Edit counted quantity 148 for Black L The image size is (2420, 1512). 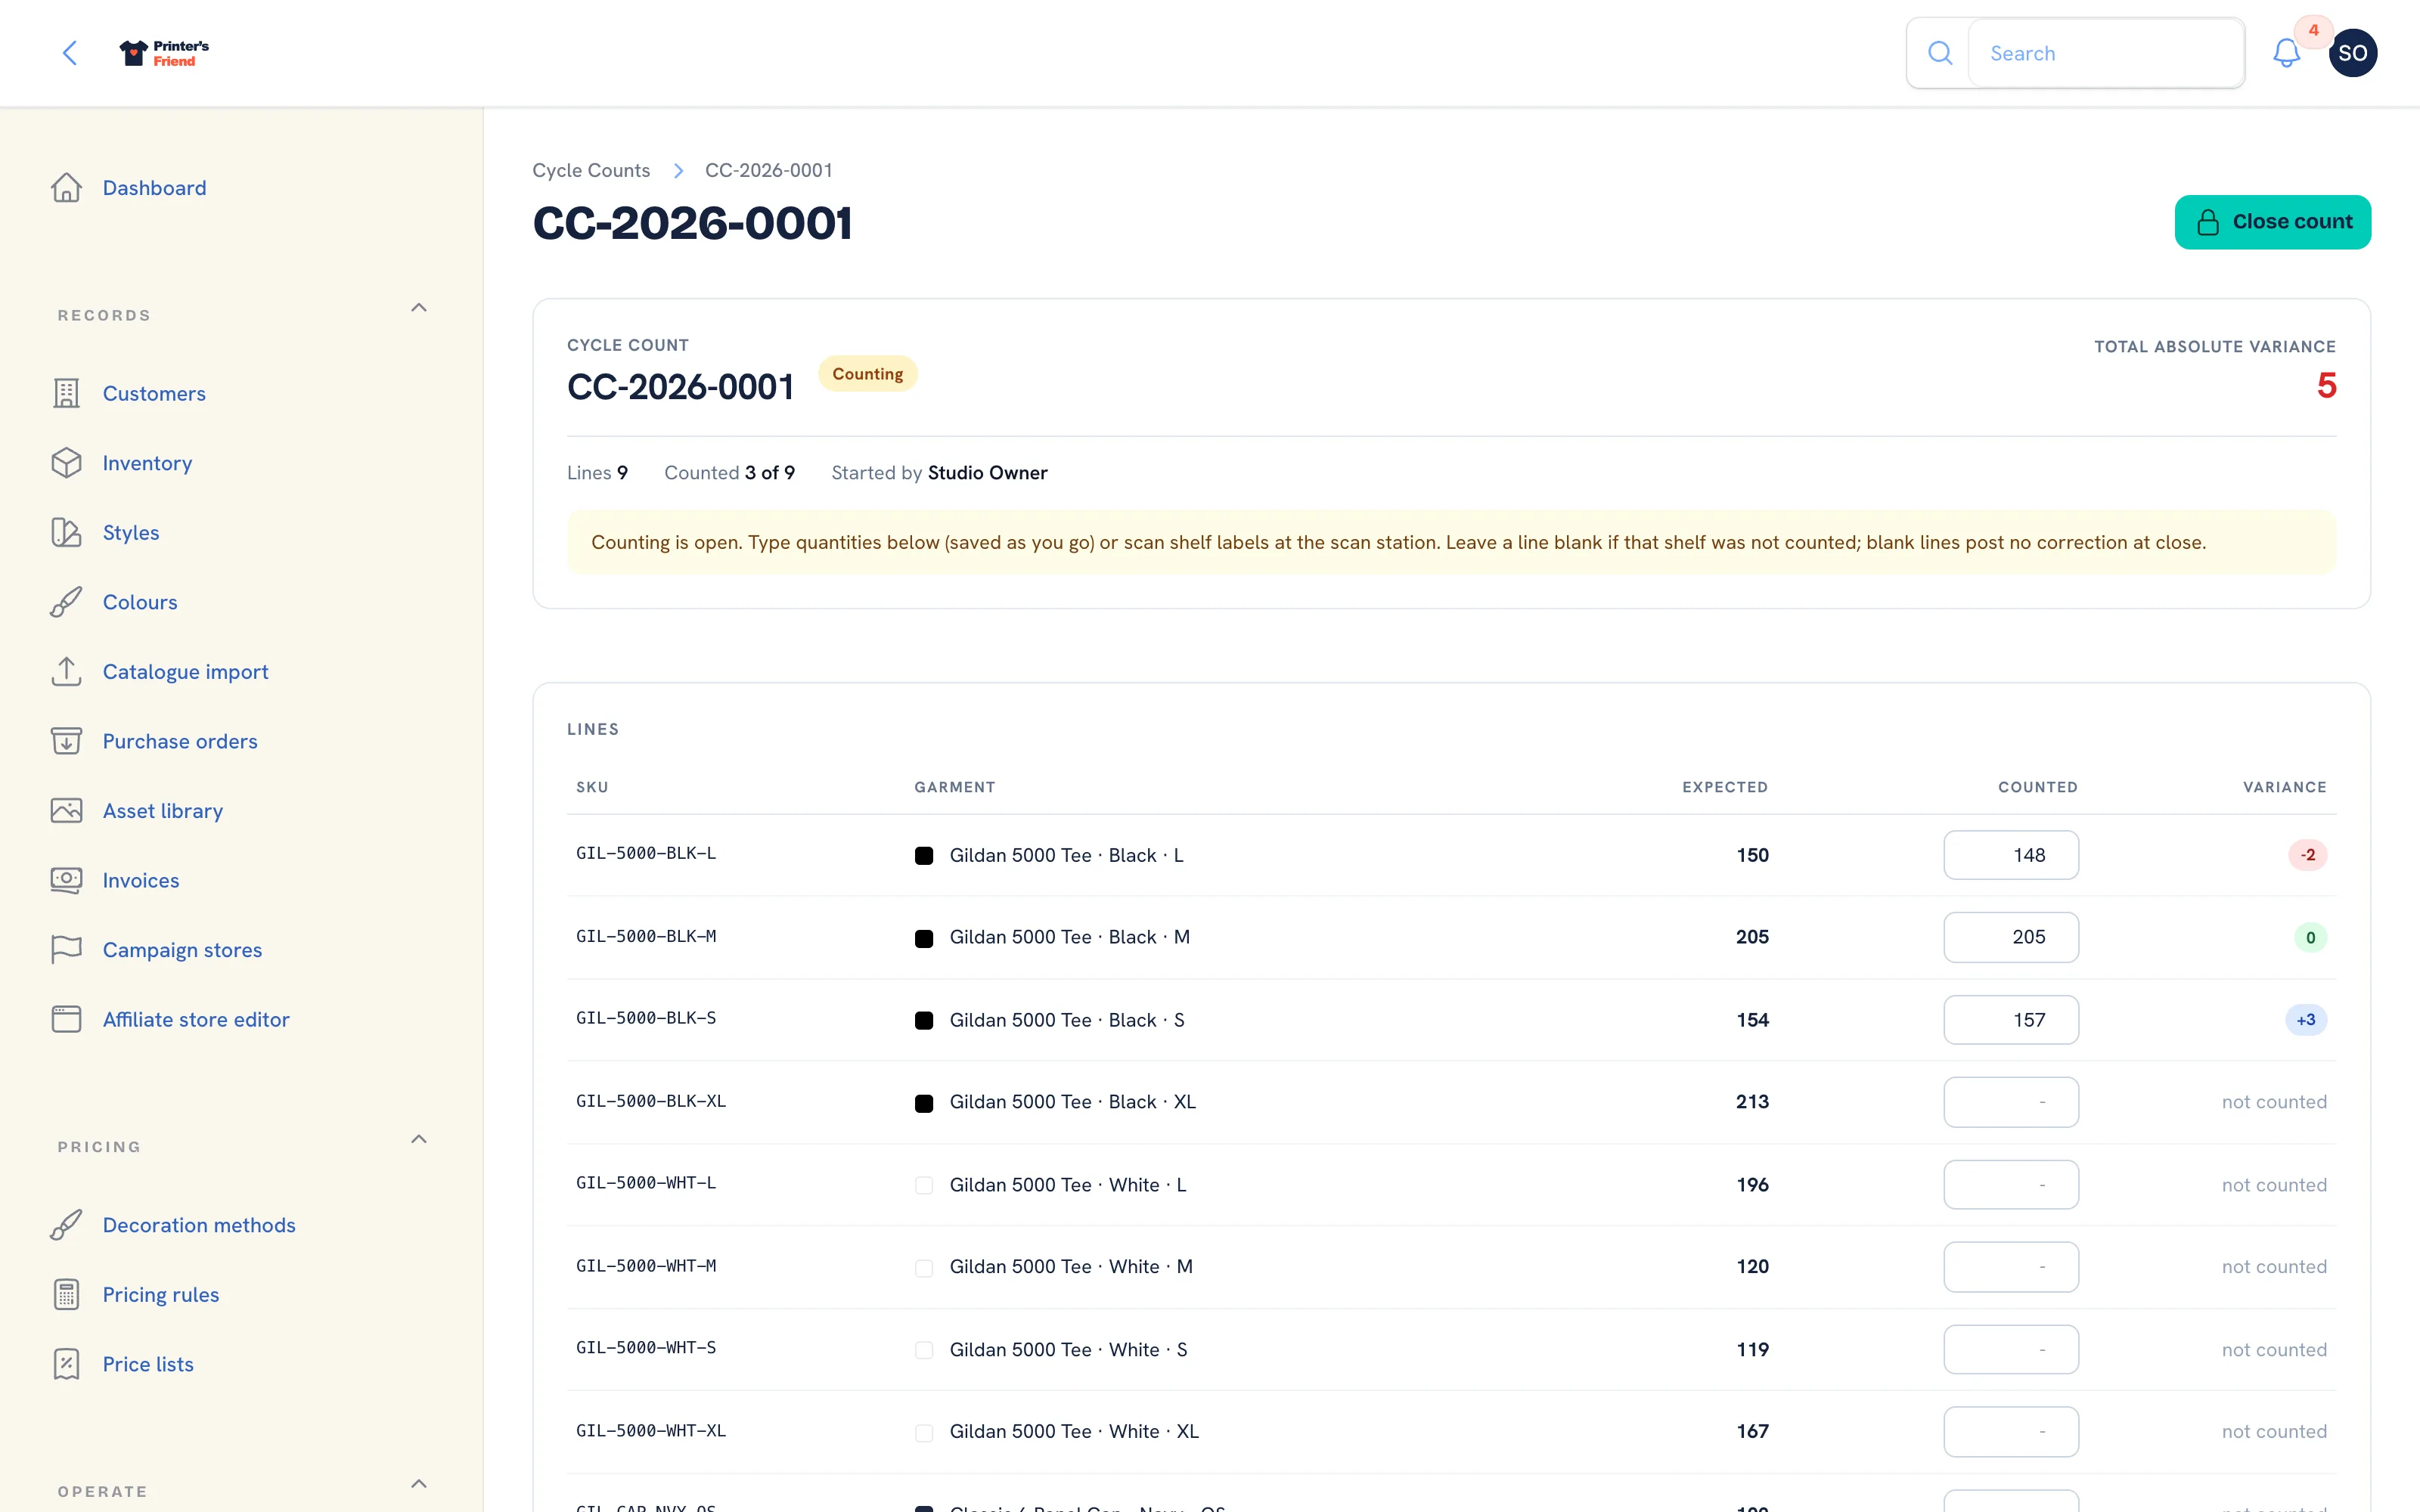[x=2011, y=855]
